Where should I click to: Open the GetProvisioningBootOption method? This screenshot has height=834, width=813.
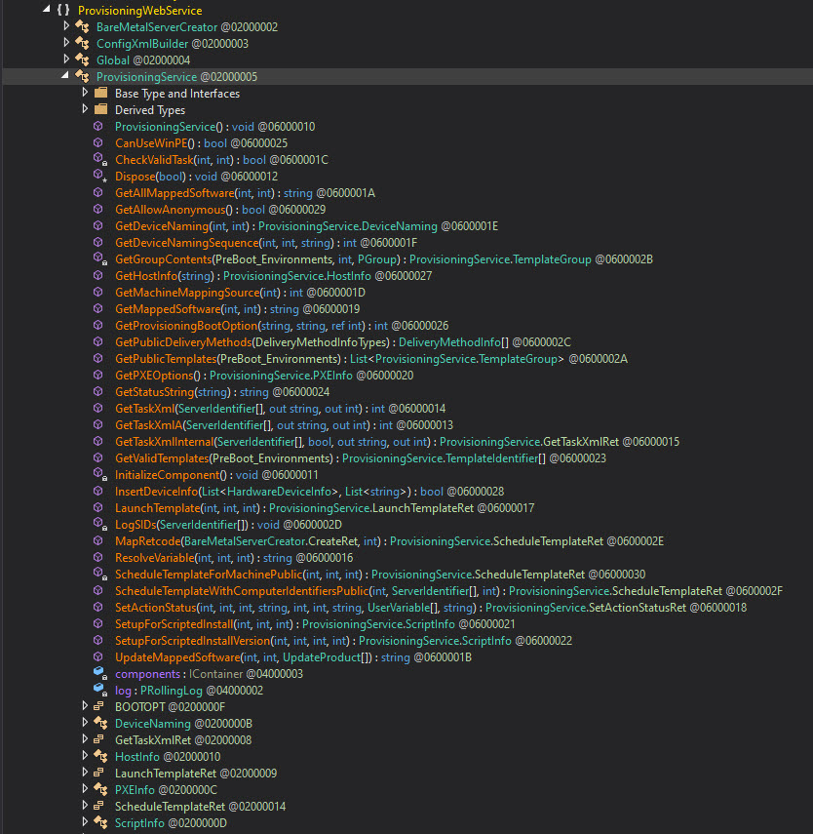click(x=282, y=326)
